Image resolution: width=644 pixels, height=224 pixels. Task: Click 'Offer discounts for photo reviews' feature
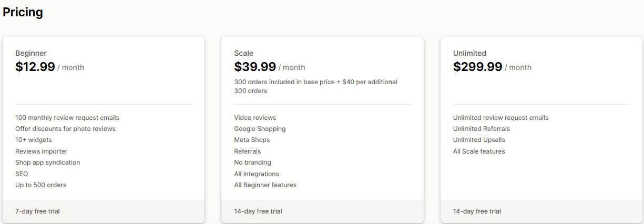coord(65,129)
